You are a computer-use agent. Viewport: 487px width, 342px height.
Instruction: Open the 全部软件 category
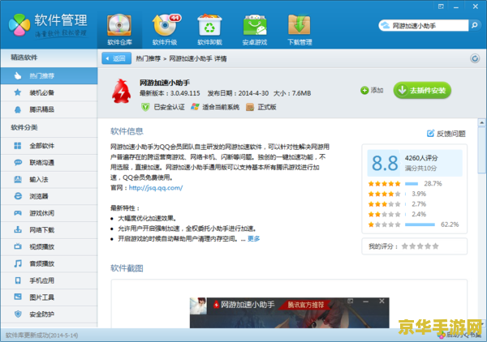pyautogui.click(x=49, y=146)
